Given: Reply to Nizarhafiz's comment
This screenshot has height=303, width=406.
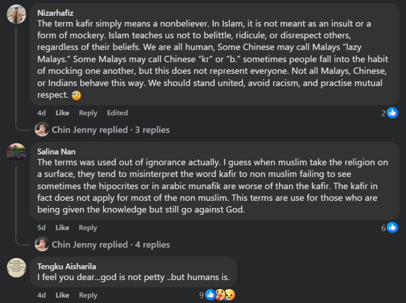Looking at the screenshot, I should [88, 113].
